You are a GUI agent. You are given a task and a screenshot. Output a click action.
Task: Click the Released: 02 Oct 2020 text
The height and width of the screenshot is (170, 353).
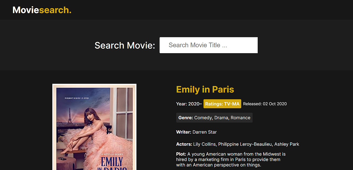point(265,104)
